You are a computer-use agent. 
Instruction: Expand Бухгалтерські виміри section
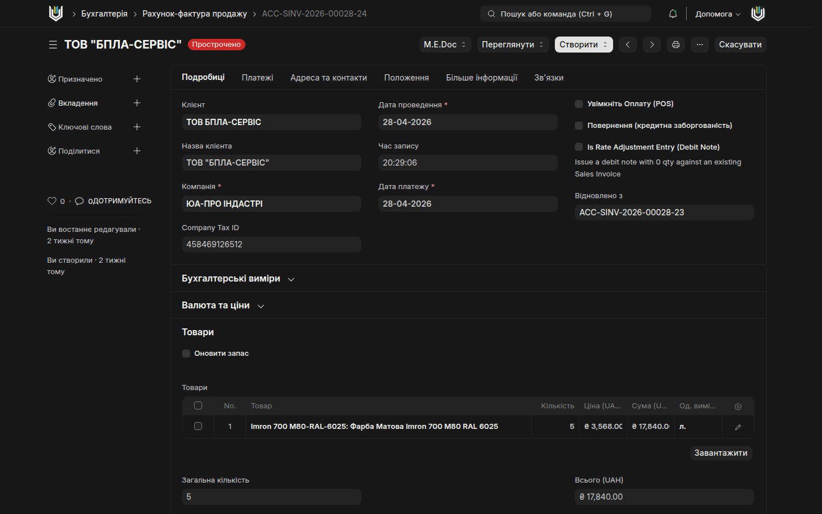click(x=238, y=279)
